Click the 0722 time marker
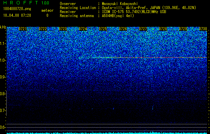Screen dimensions: 210x134 coord(43,29)
